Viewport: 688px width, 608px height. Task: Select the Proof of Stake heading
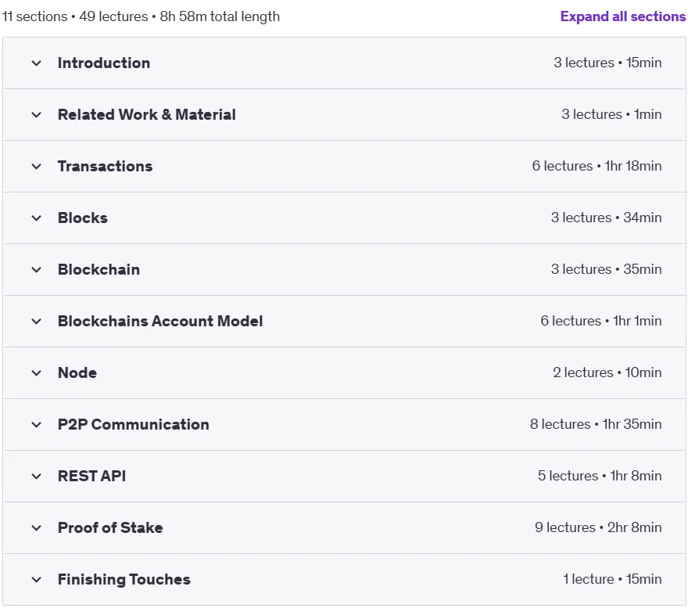pos(110,527)
